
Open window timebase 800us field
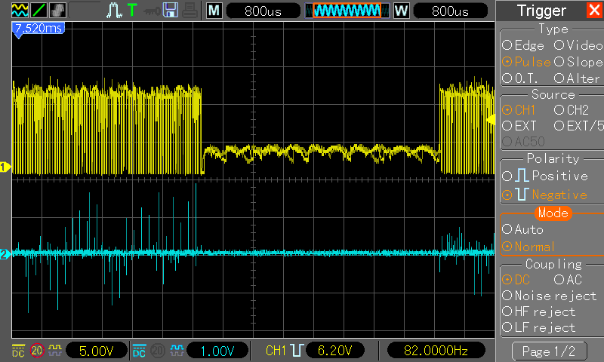point(450,11)
